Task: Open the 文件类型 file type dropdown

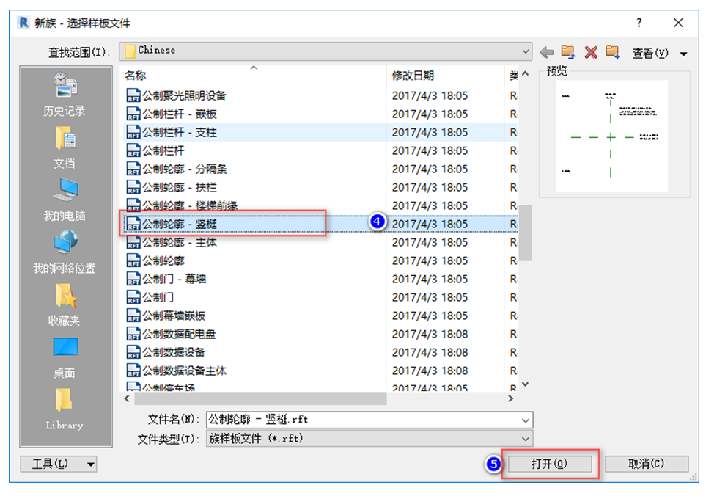Action: click(x=525, y=438)
